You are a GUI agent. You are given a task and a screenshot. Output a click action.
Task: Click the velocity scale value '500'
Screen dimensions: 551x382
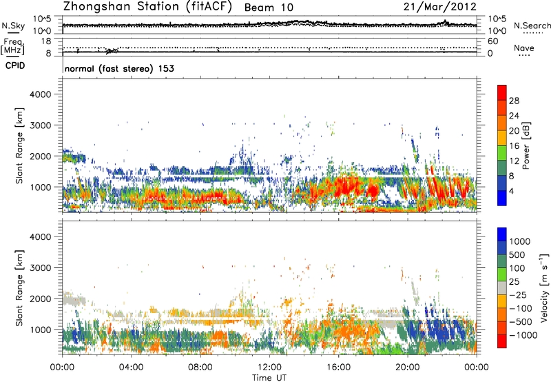[x=517, y=255]
